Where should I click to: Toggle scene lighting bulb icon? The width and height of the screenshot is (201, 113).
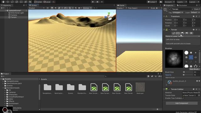coord(52,8)
